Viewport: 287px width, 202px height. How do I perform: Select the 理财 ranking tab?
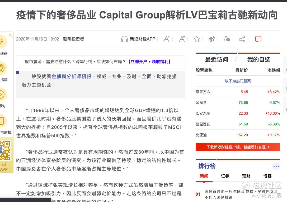[x=246, y=176]
